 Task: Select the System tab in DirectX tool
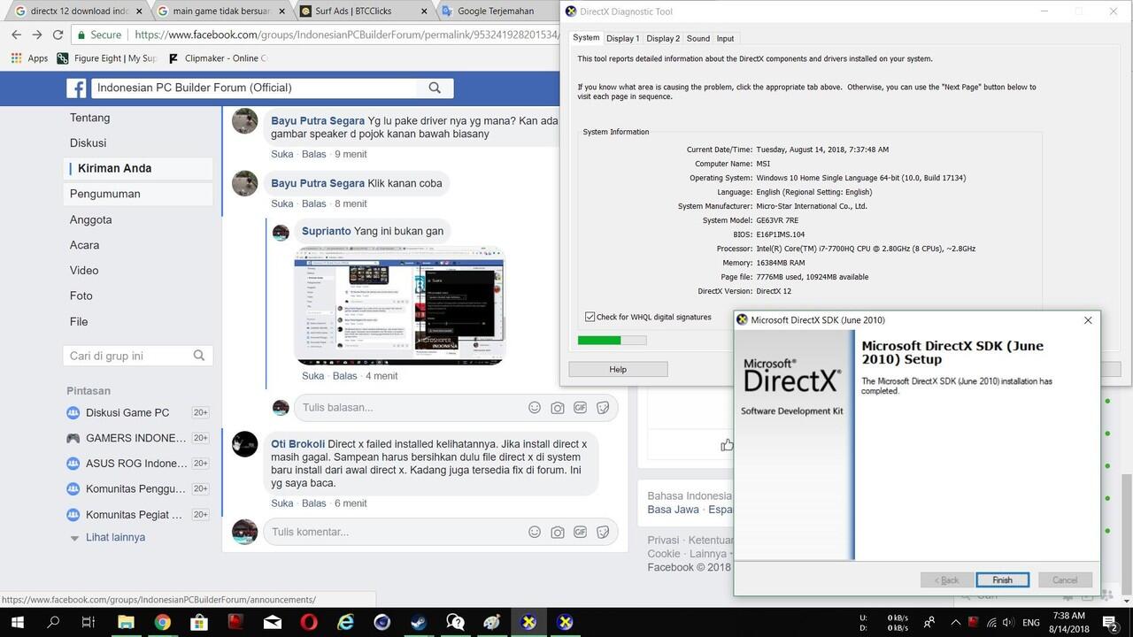coord(586,38)
